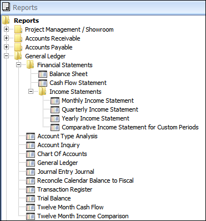Click the Accounts Receivable folder icon

[18, 38]
